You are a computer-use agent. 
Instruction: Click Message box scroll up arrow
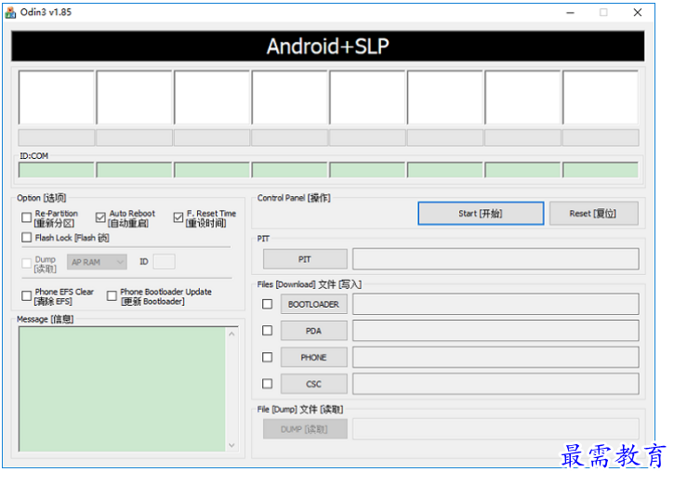(231, 334)
